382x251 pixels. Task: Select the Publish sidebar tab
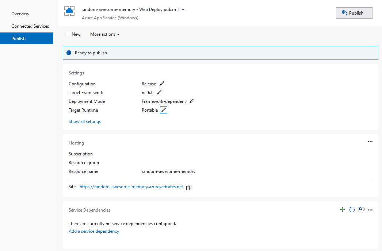tap(27, 38)
